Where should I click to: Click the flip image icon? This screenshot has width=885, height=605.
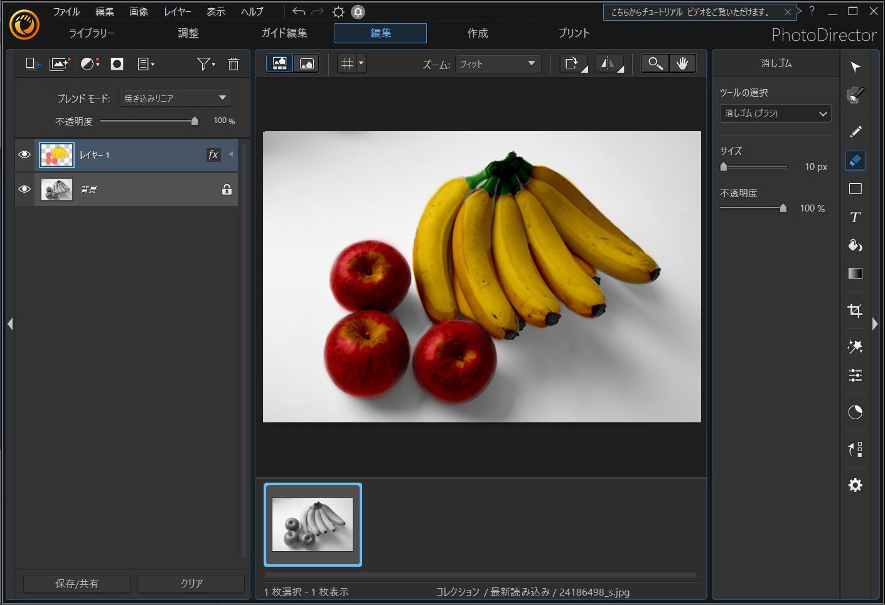(x=609, y=63)
